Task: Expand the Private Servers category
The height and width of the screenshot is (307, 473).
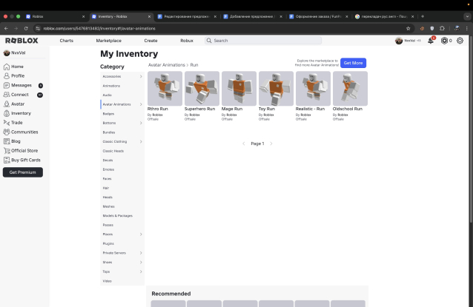Action: [141, 253]
